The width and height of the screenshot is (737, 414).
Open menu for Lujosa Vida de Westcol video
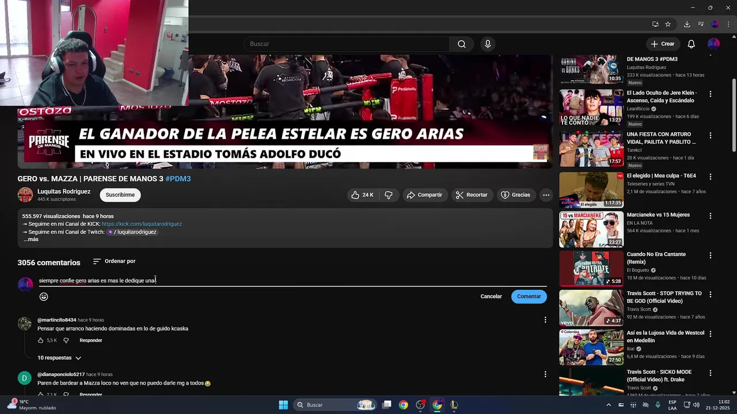click(710, 333)
